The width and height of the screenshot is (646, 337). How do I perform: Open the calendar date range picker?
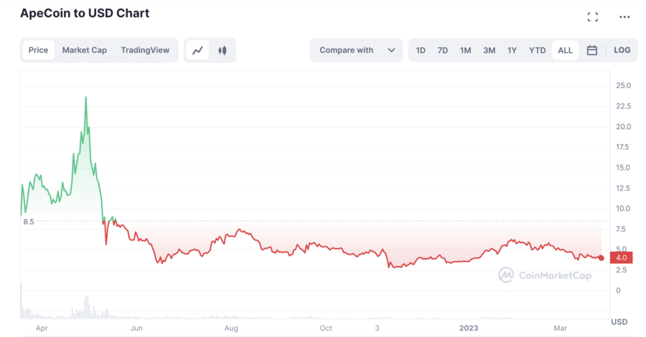[592, 50]
